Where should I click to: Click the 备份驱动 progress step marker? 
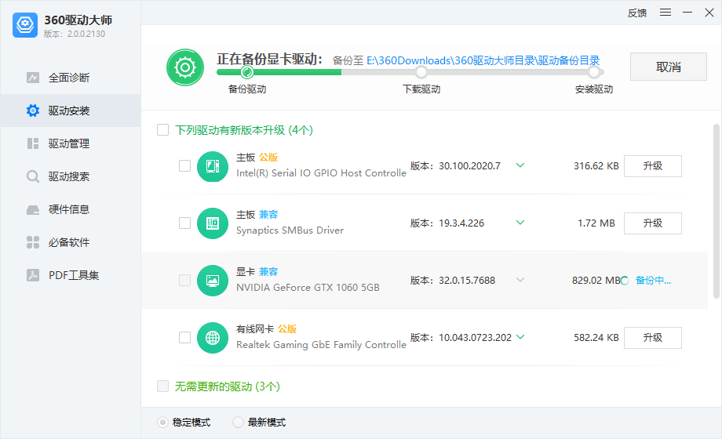click(246, 72)
